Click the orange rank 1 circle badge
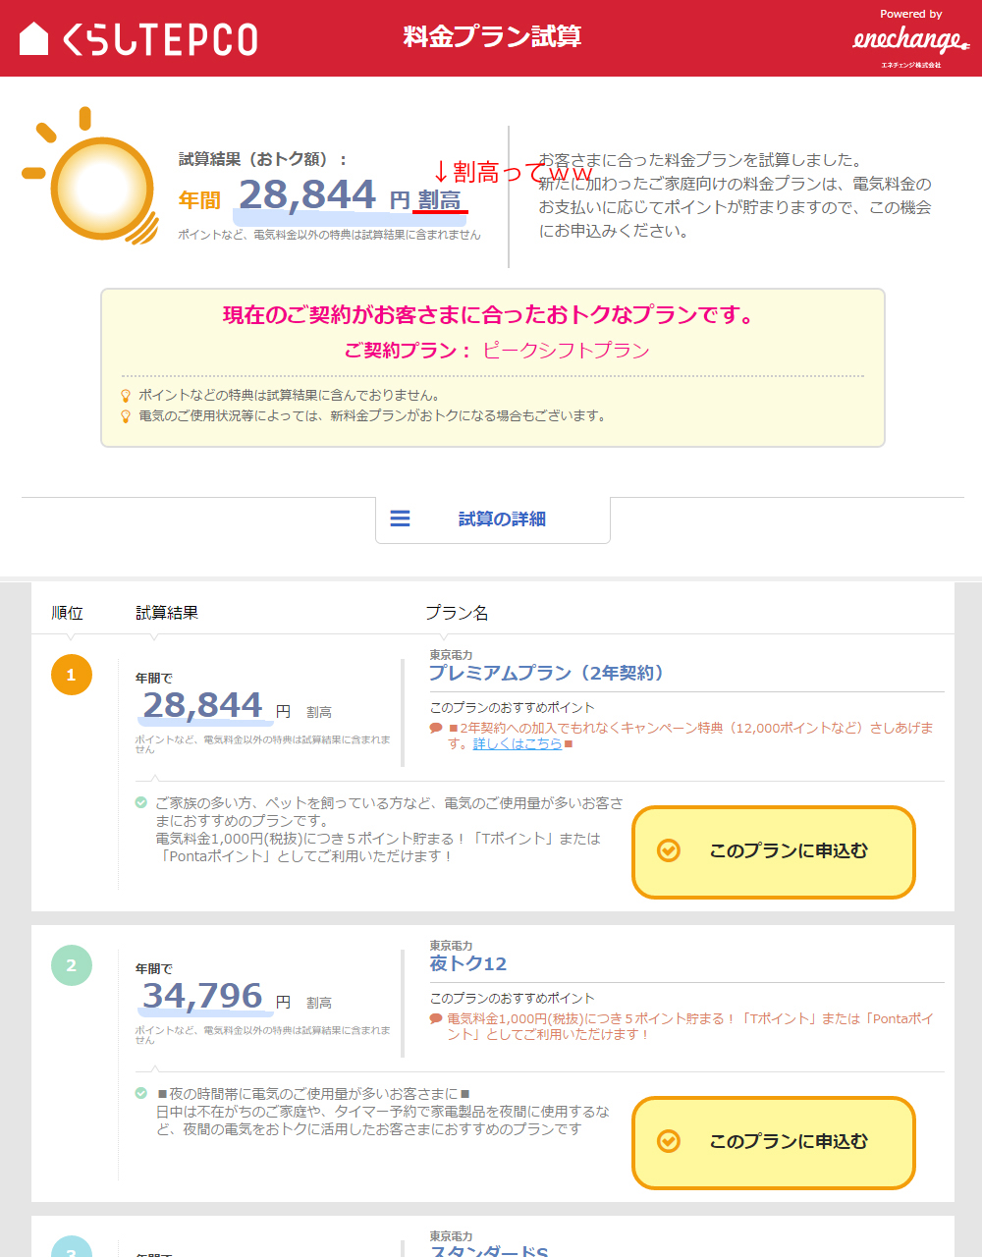Image resolution: width=982 pixels, height=1257 pixels. pyautogui.click(x=71, y=675)
